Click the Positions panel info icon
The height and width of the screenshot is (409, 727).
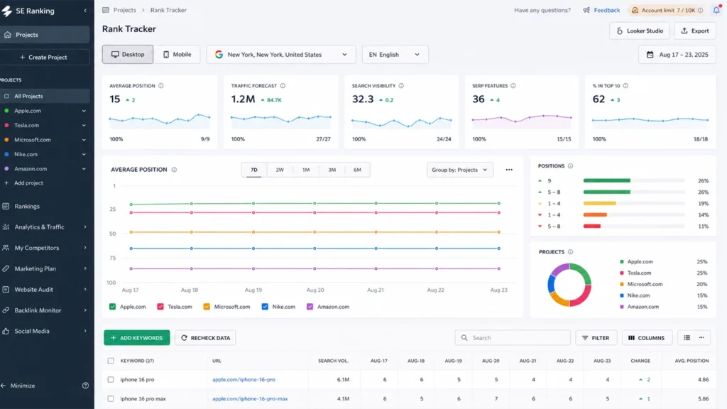point(570,166)
